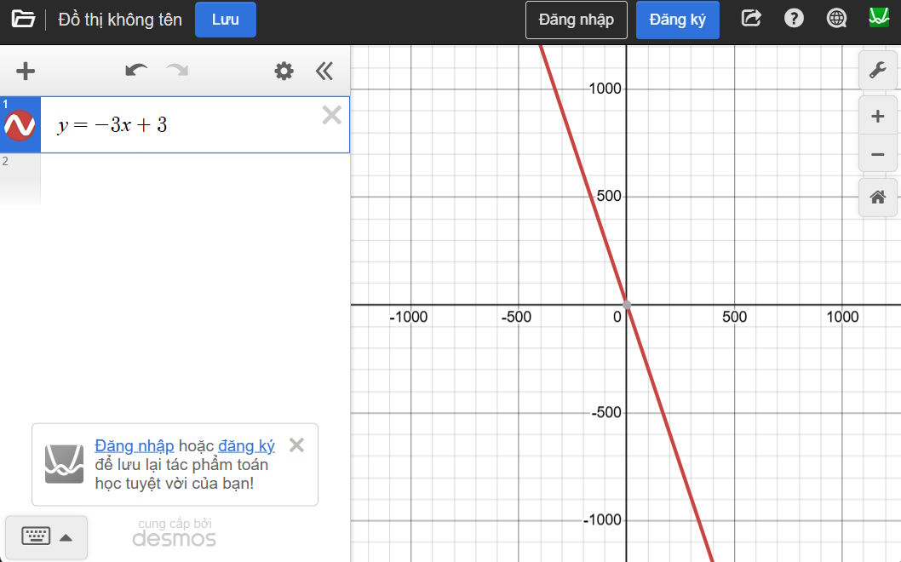
Task: Open the Đăng ký signup dialog
Action: (677, 19)
